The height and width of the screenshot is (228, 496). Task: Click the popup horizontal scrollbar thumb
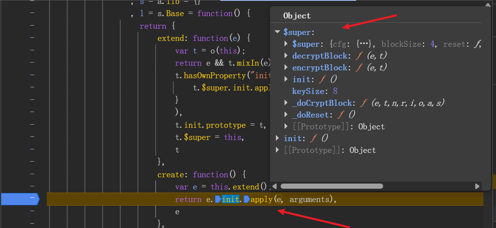(332, 186)
